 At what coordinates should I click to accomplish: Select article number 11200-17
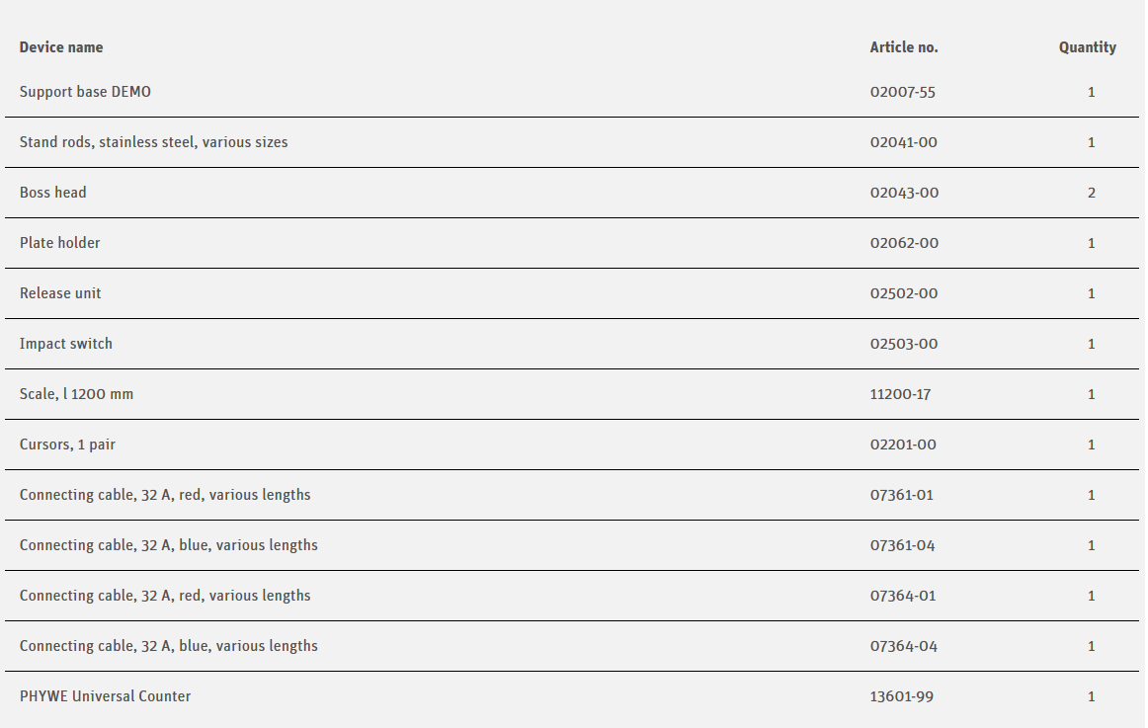900,394
